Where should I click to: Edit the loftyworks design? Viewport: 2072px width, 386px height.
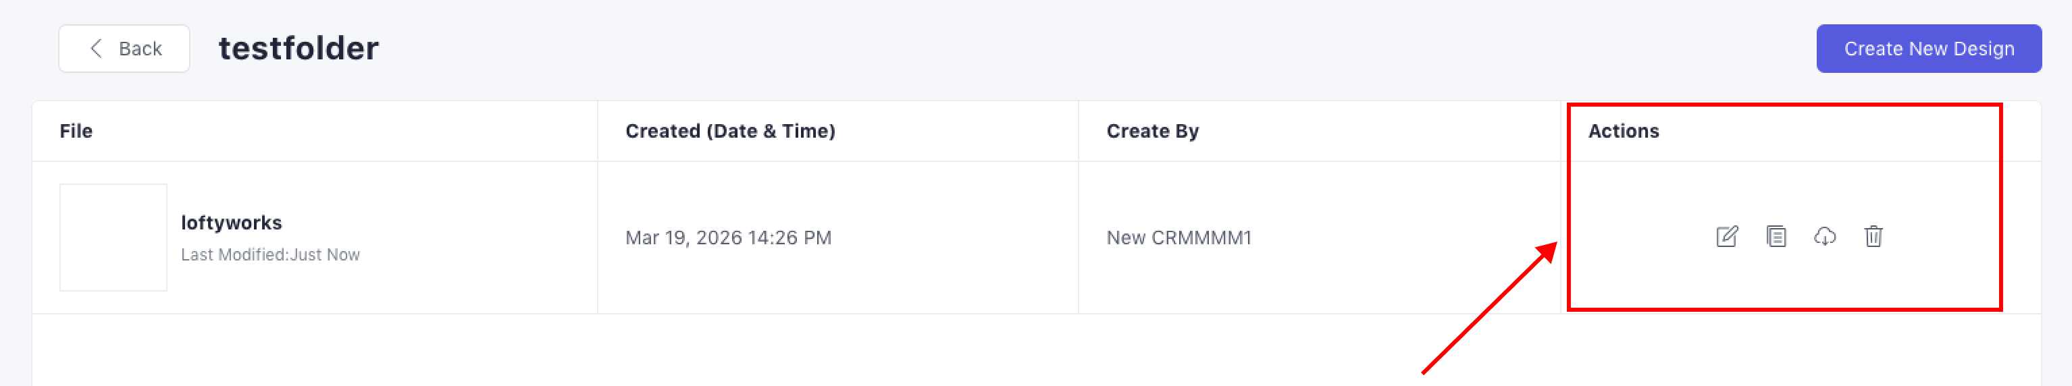coord(1726,236)
